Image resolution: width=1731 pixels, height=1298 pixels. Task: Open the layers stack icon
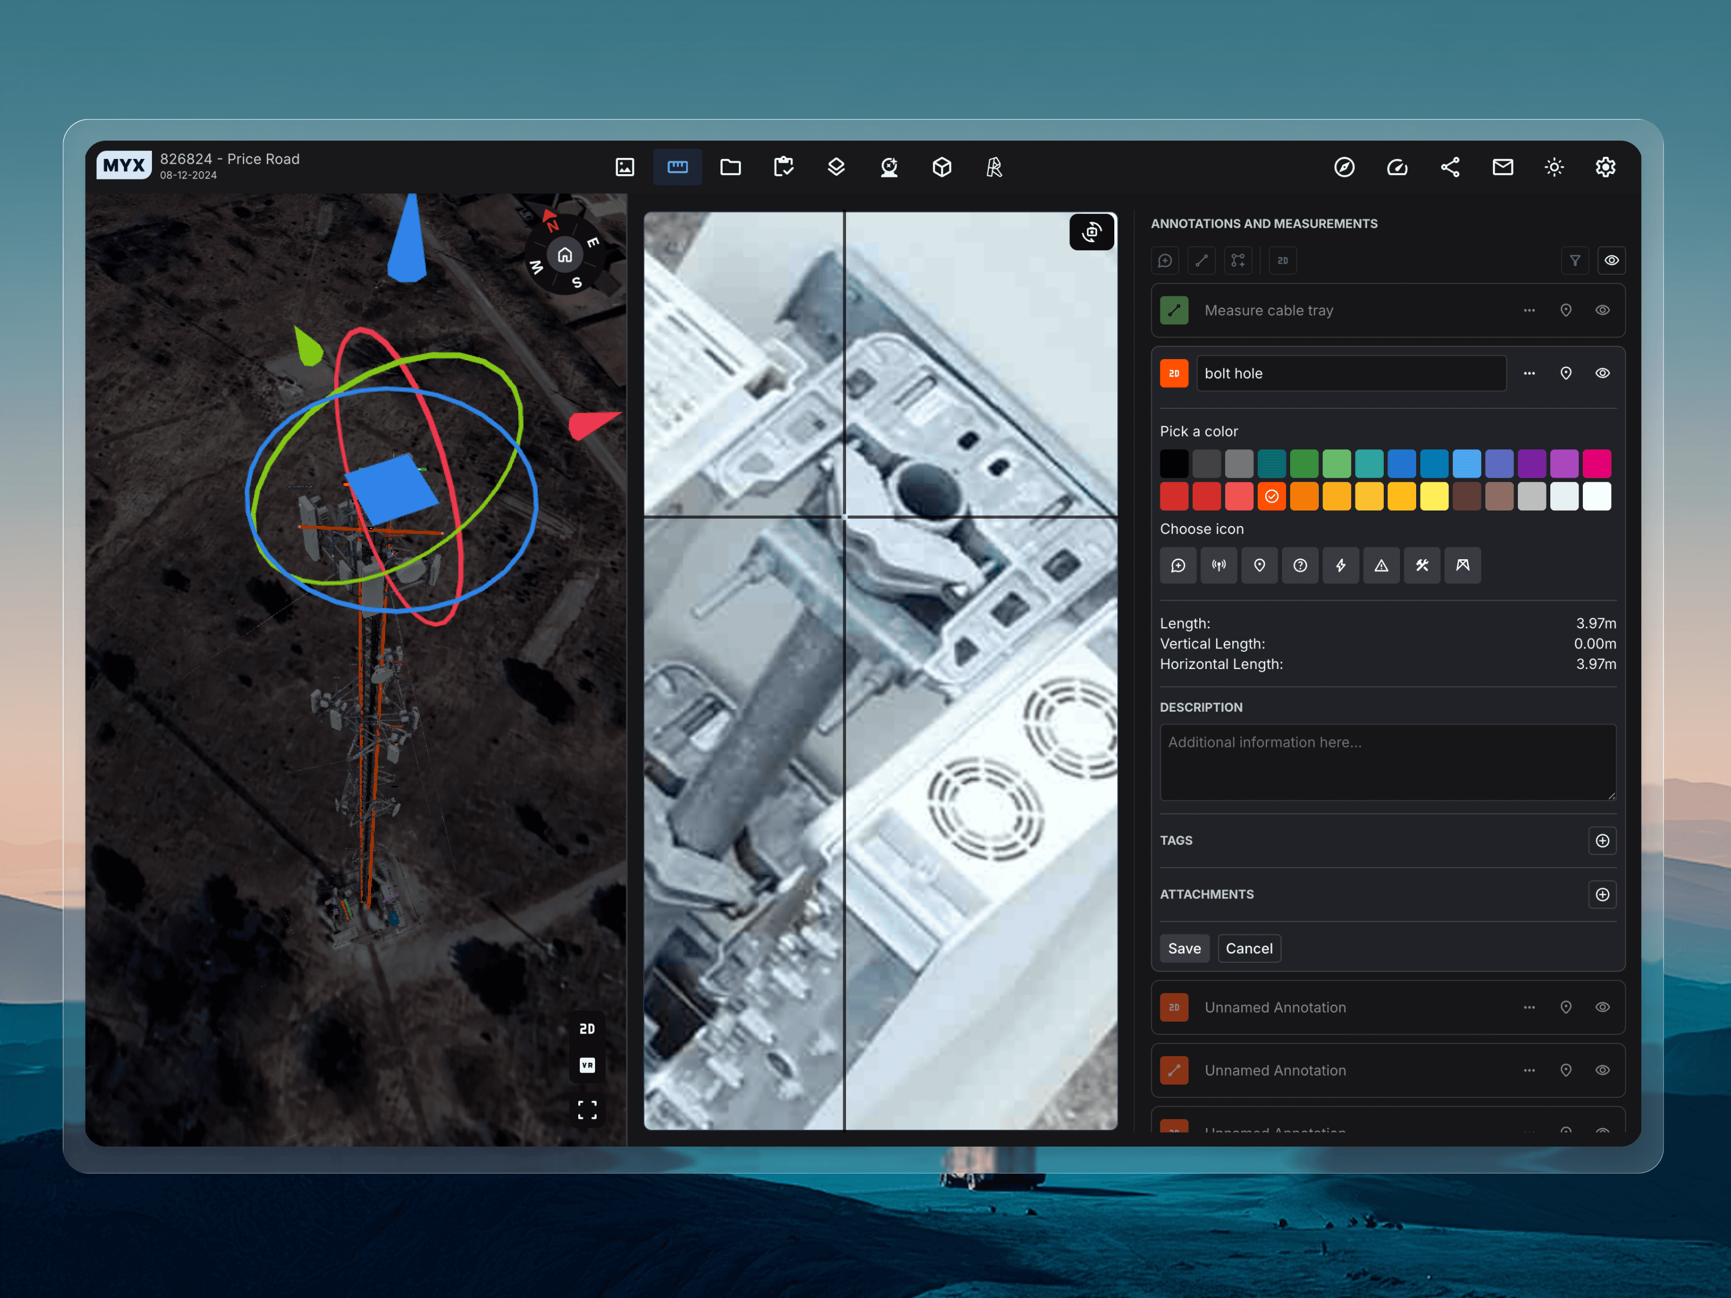point(836,167)
